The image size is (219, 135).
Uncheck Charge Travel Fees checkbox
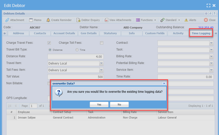pos(49,43)
